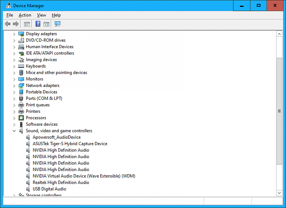The image size is (286, 208).
Task: Click the Printers category icon
Action: point(21,112)
